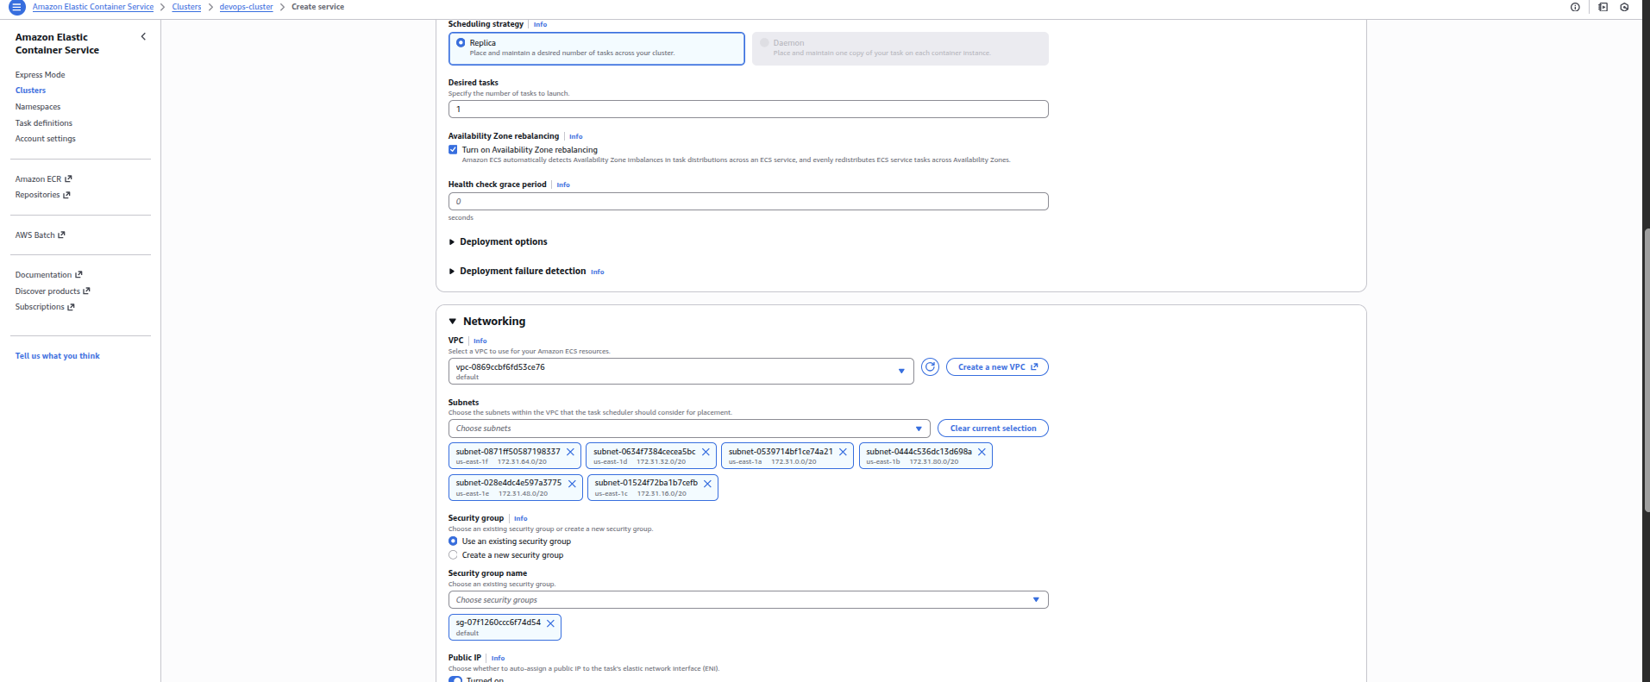The image size is (1650, 682).
Task: Open AWS Batch external link
Action: coord(40,235)
